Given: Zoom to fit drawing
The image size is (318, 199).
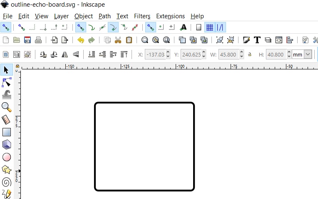Looking at the screenshot, I should tap(156, 40).
